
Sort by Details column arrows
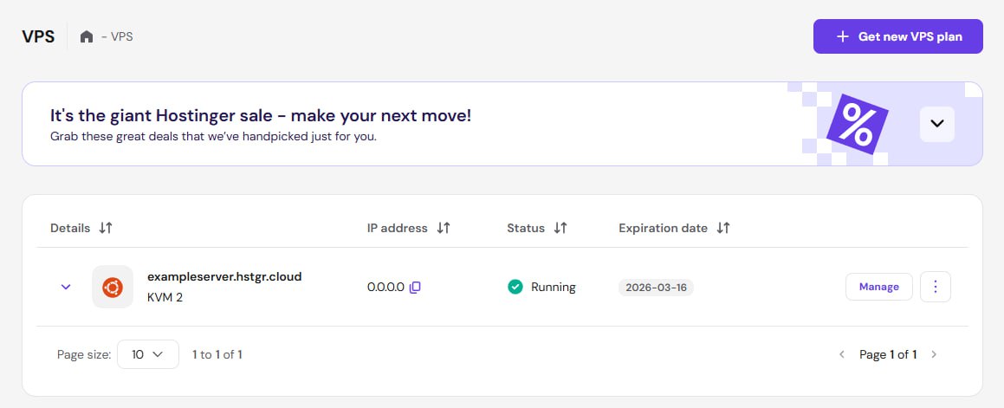[x=106, y=228]
